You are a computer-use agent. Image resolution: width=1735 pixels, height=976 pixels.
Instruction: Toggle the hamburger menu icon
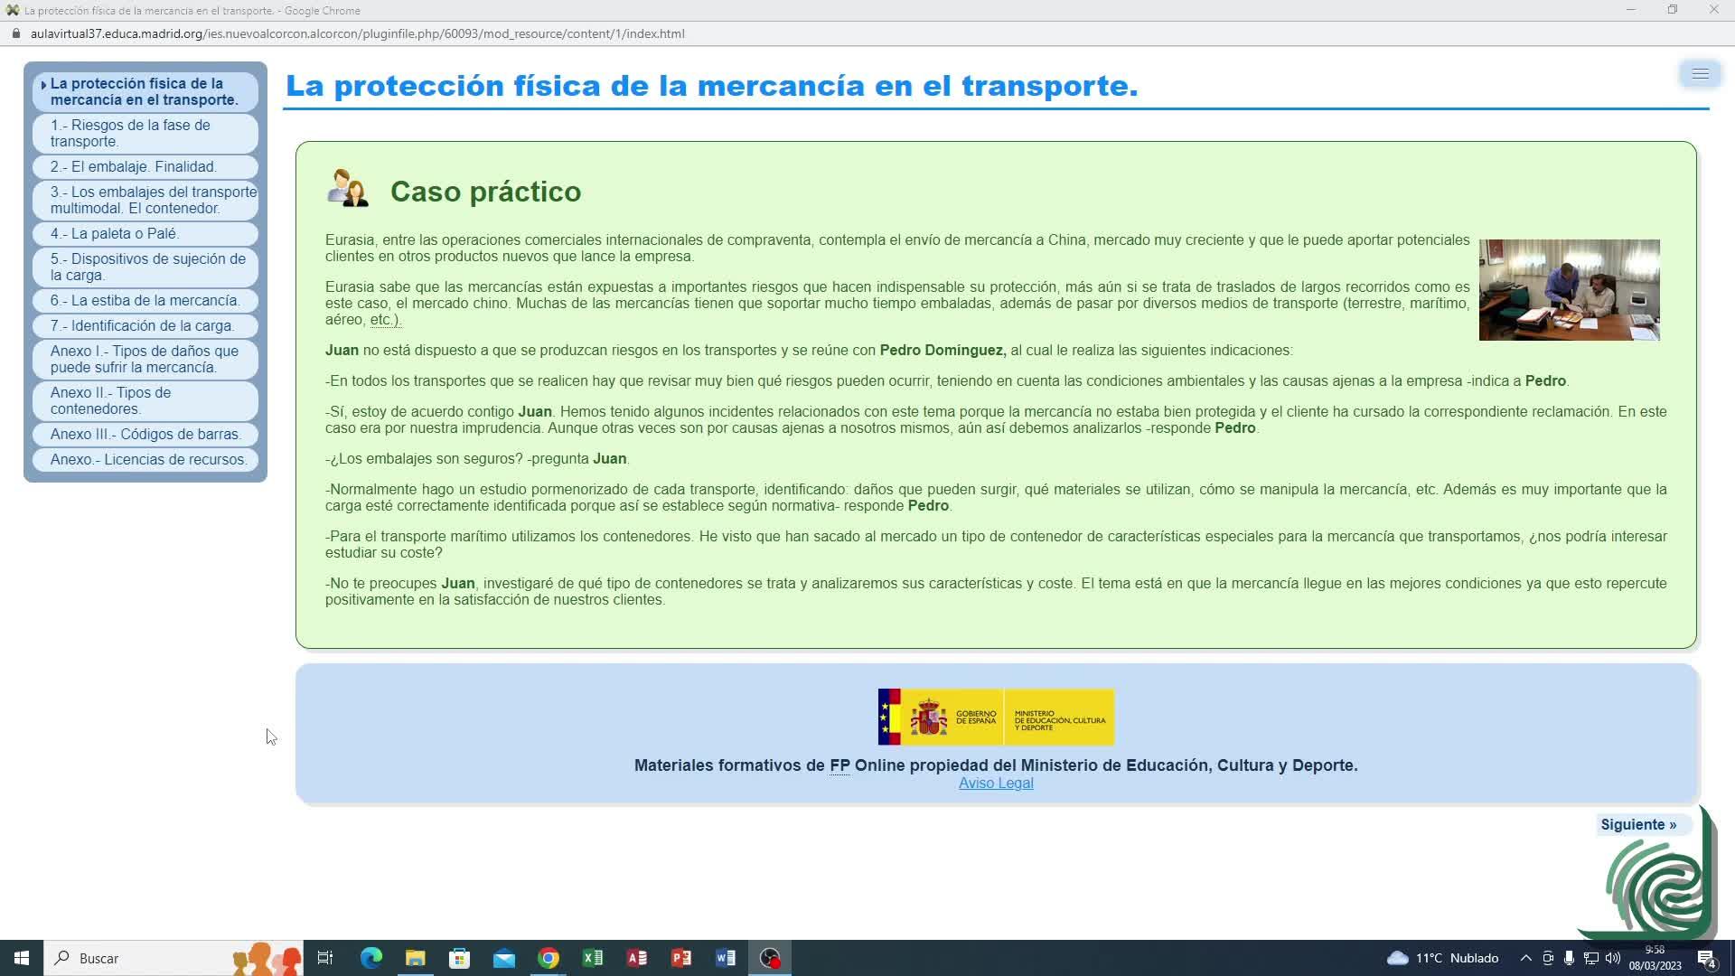[x=1700, y=74]
